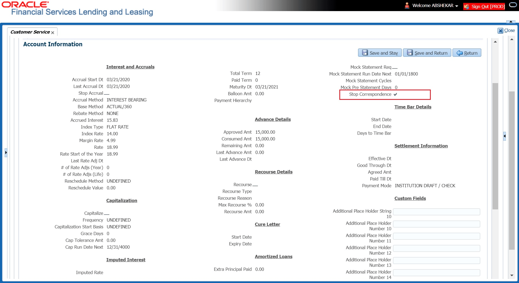Open the Welcome ABSHEKAR dropdown
This screenshot has height=283, width=519.
(x=457, y=6)
